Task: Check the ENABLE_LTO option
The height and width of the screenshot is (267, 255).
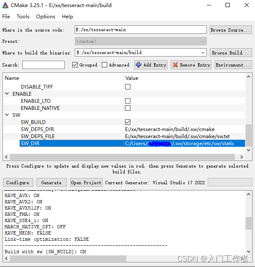Action: (x=127, y=101)
